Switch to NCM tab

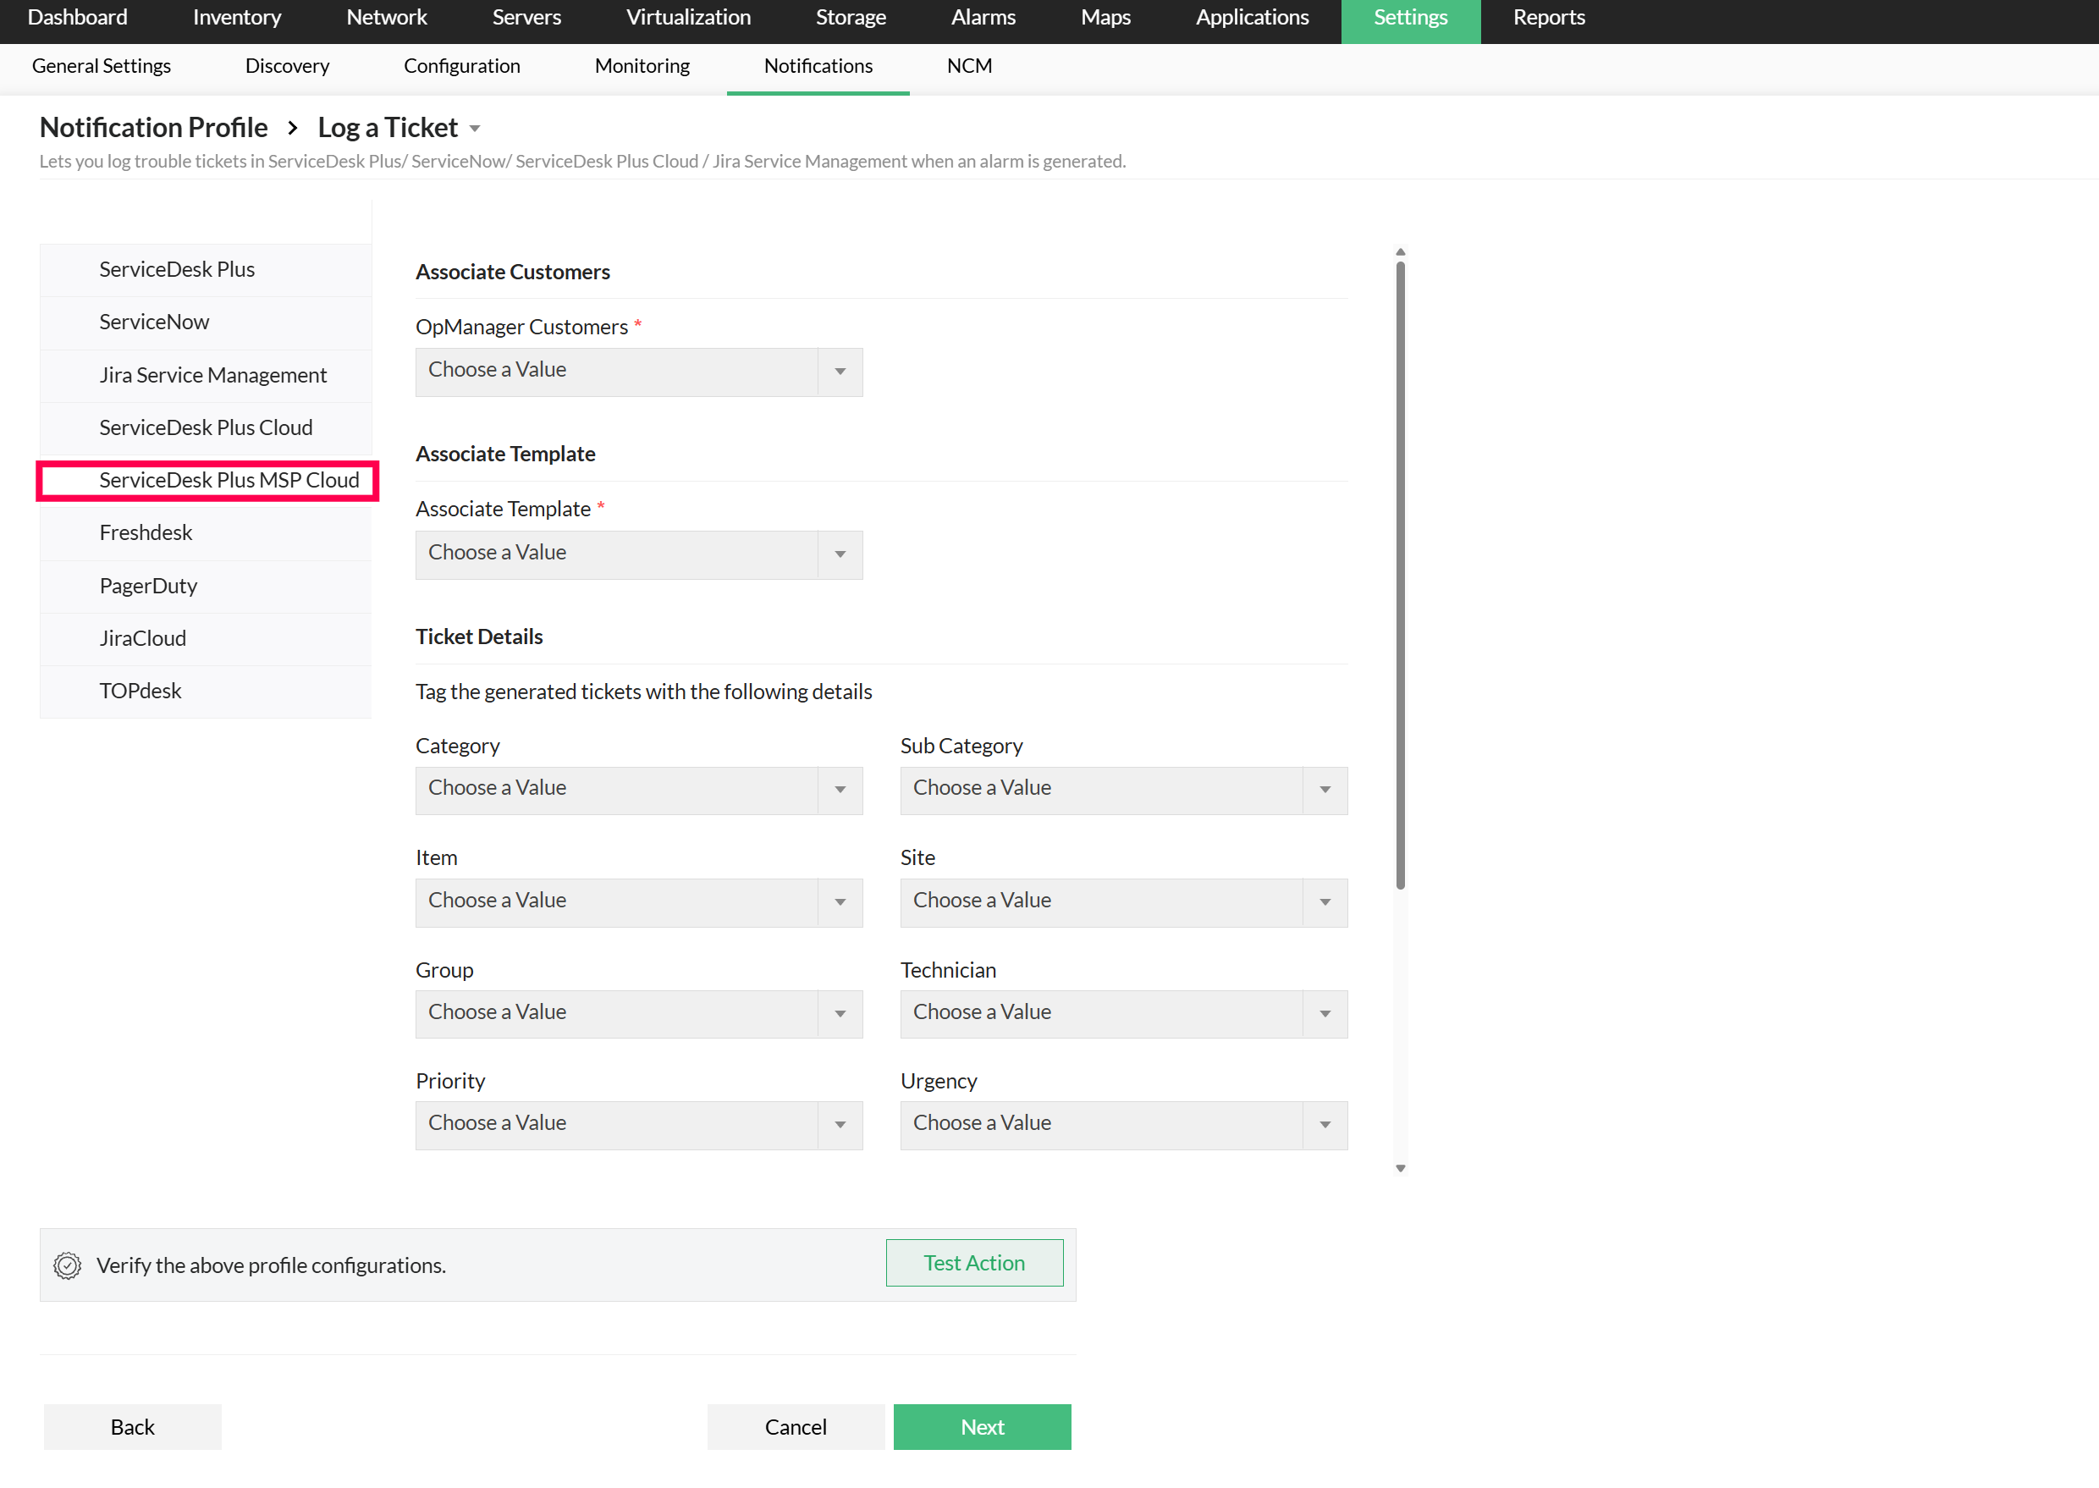[969, 66]
